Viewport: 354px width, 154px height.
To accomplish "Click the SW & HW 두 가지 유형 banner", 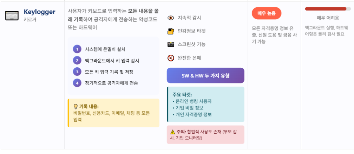I will [x=205, y=75].
